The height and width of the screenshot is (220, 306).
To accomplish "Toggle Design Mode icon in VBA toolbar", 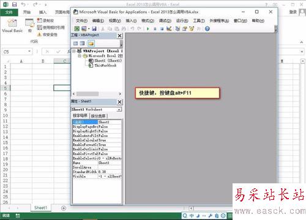I will coord(169,29).
